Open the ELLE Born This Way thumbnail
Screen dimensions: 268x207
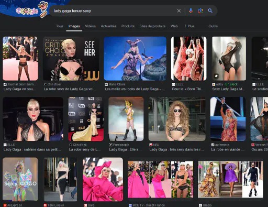pyautogui.click(x=189, y=59)
